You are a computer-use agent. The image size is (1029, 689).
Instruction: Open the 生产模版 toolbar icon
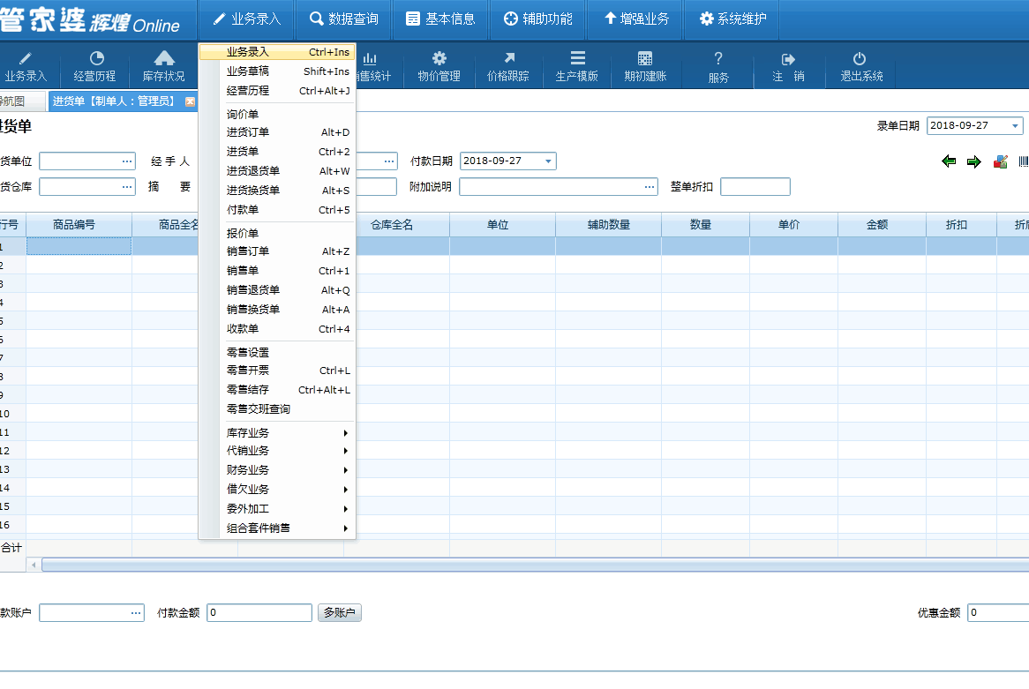(x=577, y=59)
